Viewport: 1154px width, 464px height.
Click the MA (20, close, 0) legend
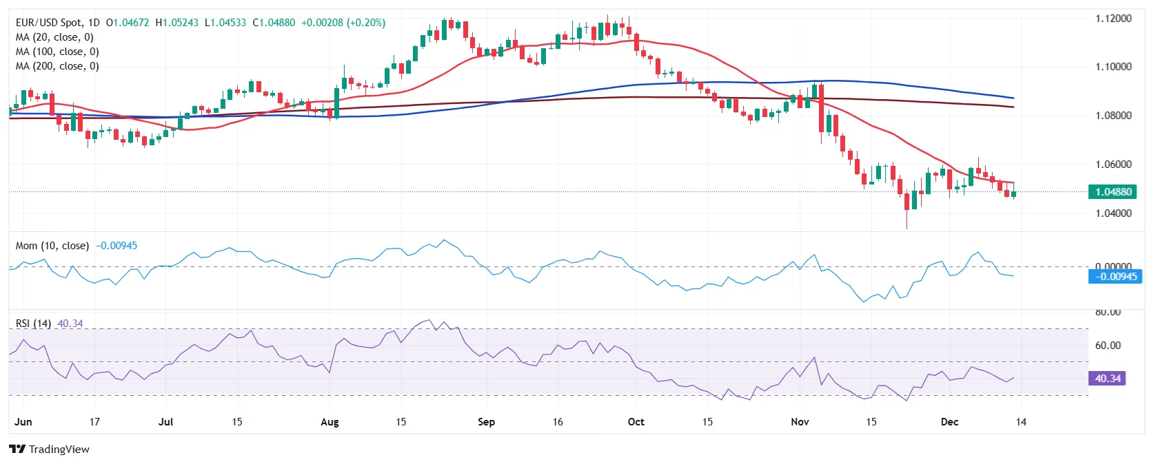pos(54,37)
